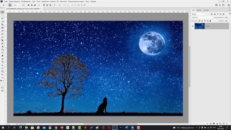Viewport: 231px width, 130px height.
Task: Select the Healing Brush tool
Action: pos(3,34)
